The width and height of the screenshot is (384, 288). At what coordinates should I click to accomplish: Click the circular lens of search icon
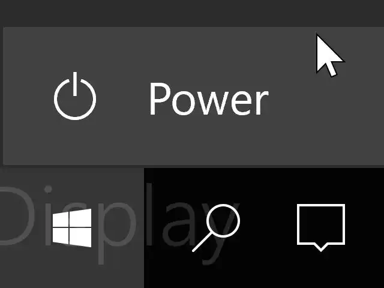(x=223, y=221)
